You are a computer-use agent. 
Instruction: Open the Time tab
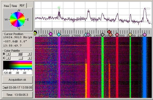(14, 6)
